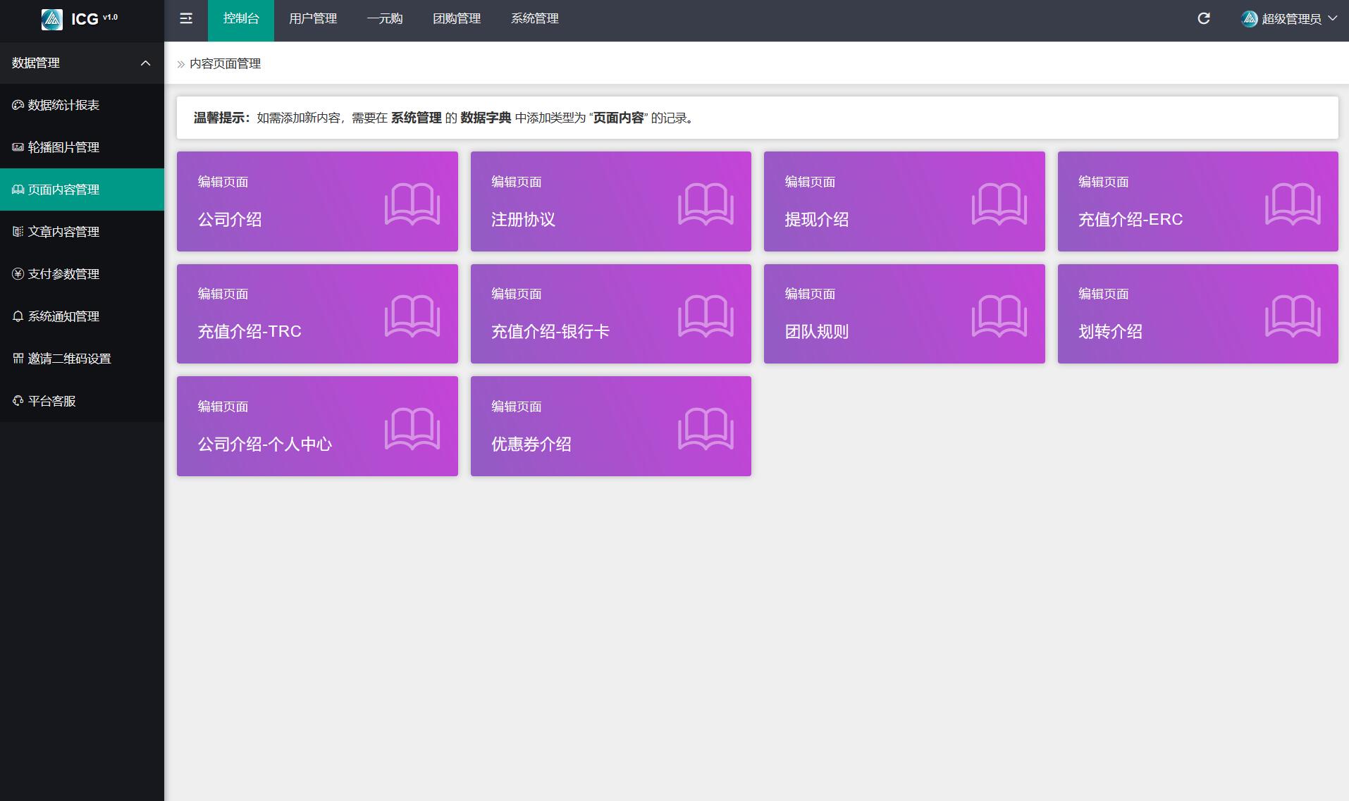This screenshot has height=801, width=1349.
Task: Open the 用户管理 top menu
Action: click(313, 19)
